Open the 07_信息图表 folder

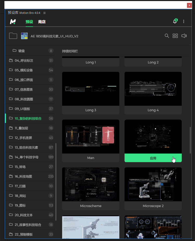pyautogui.click(x=30, y=90)
